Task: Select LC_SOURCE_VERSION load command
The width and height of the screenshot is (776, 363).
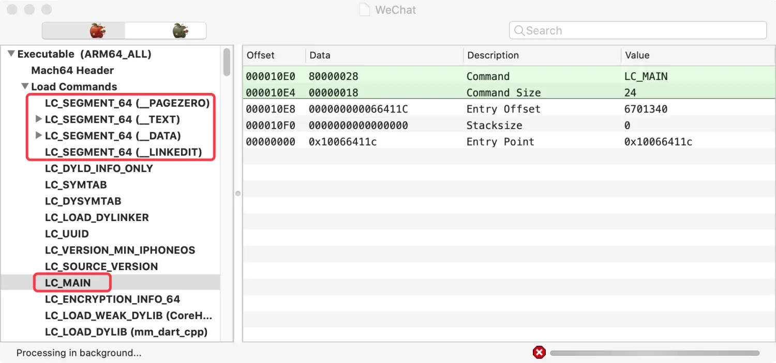Action: (101, 266)
